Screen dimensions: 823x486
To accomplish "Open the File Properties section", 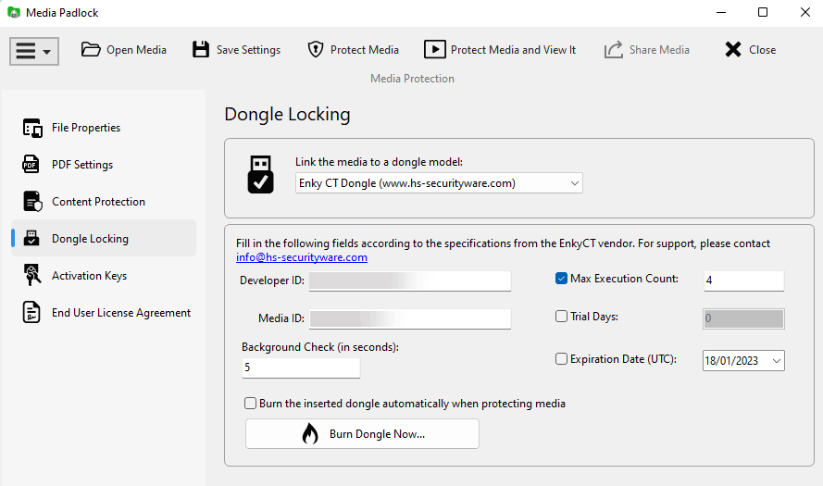I will [104, 128].
